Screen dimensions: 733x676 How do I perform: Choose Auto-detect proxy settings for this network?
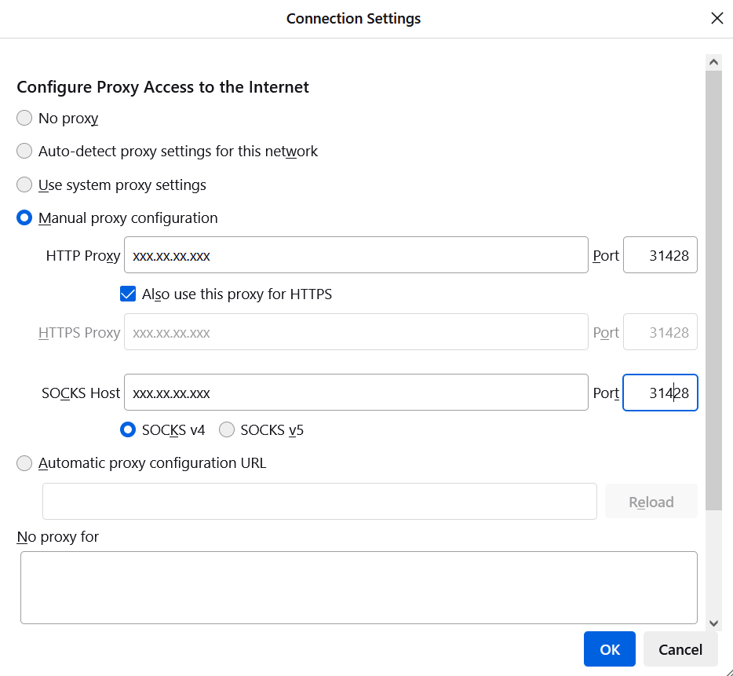tap(24, 151)
